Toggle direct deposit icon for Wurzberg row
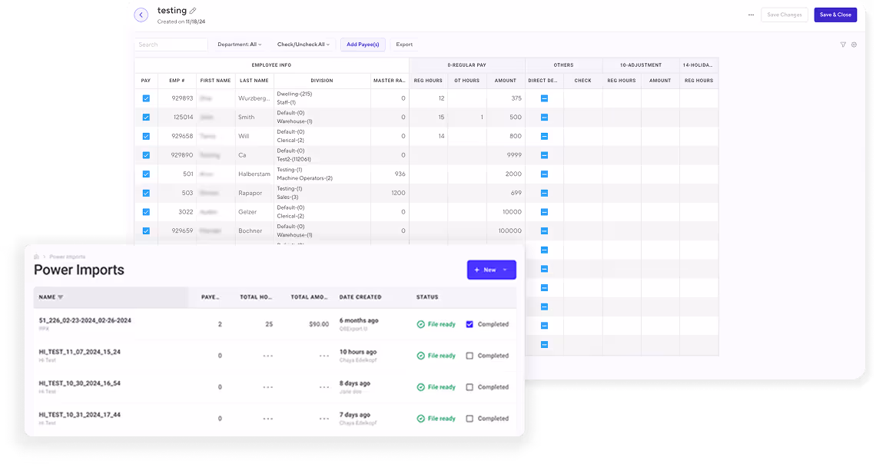The height and width of the screenshot is (464, 876). pos(544,98)
